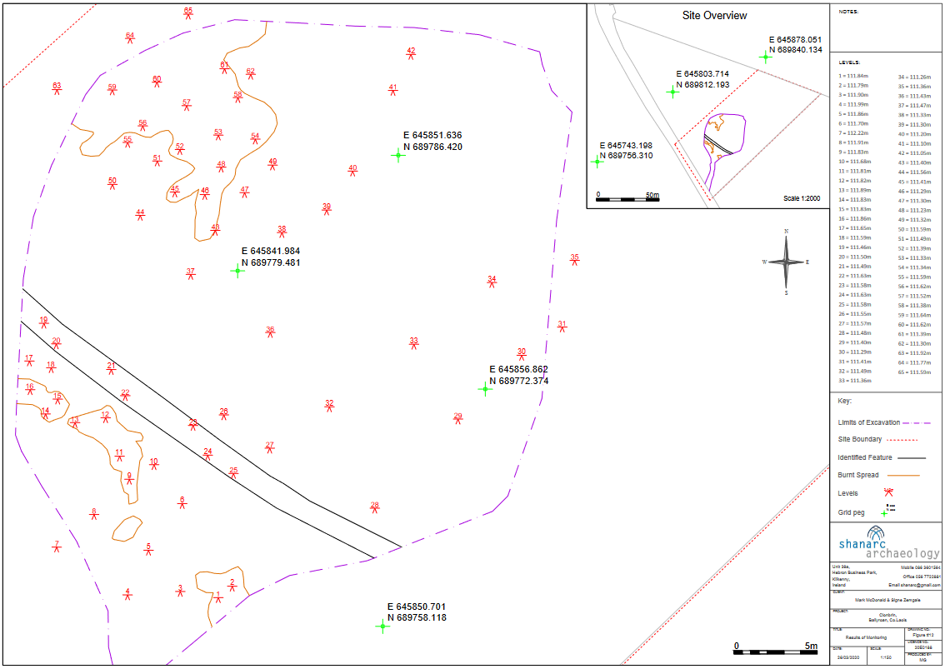Click the north arrow compass rose

[786, 262]
